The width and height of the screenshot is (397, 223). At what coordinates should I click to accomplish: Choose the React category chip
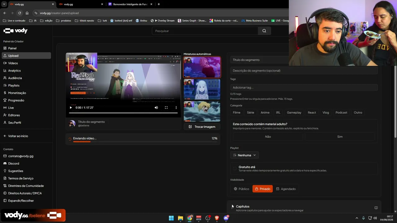tap(312, 112)
